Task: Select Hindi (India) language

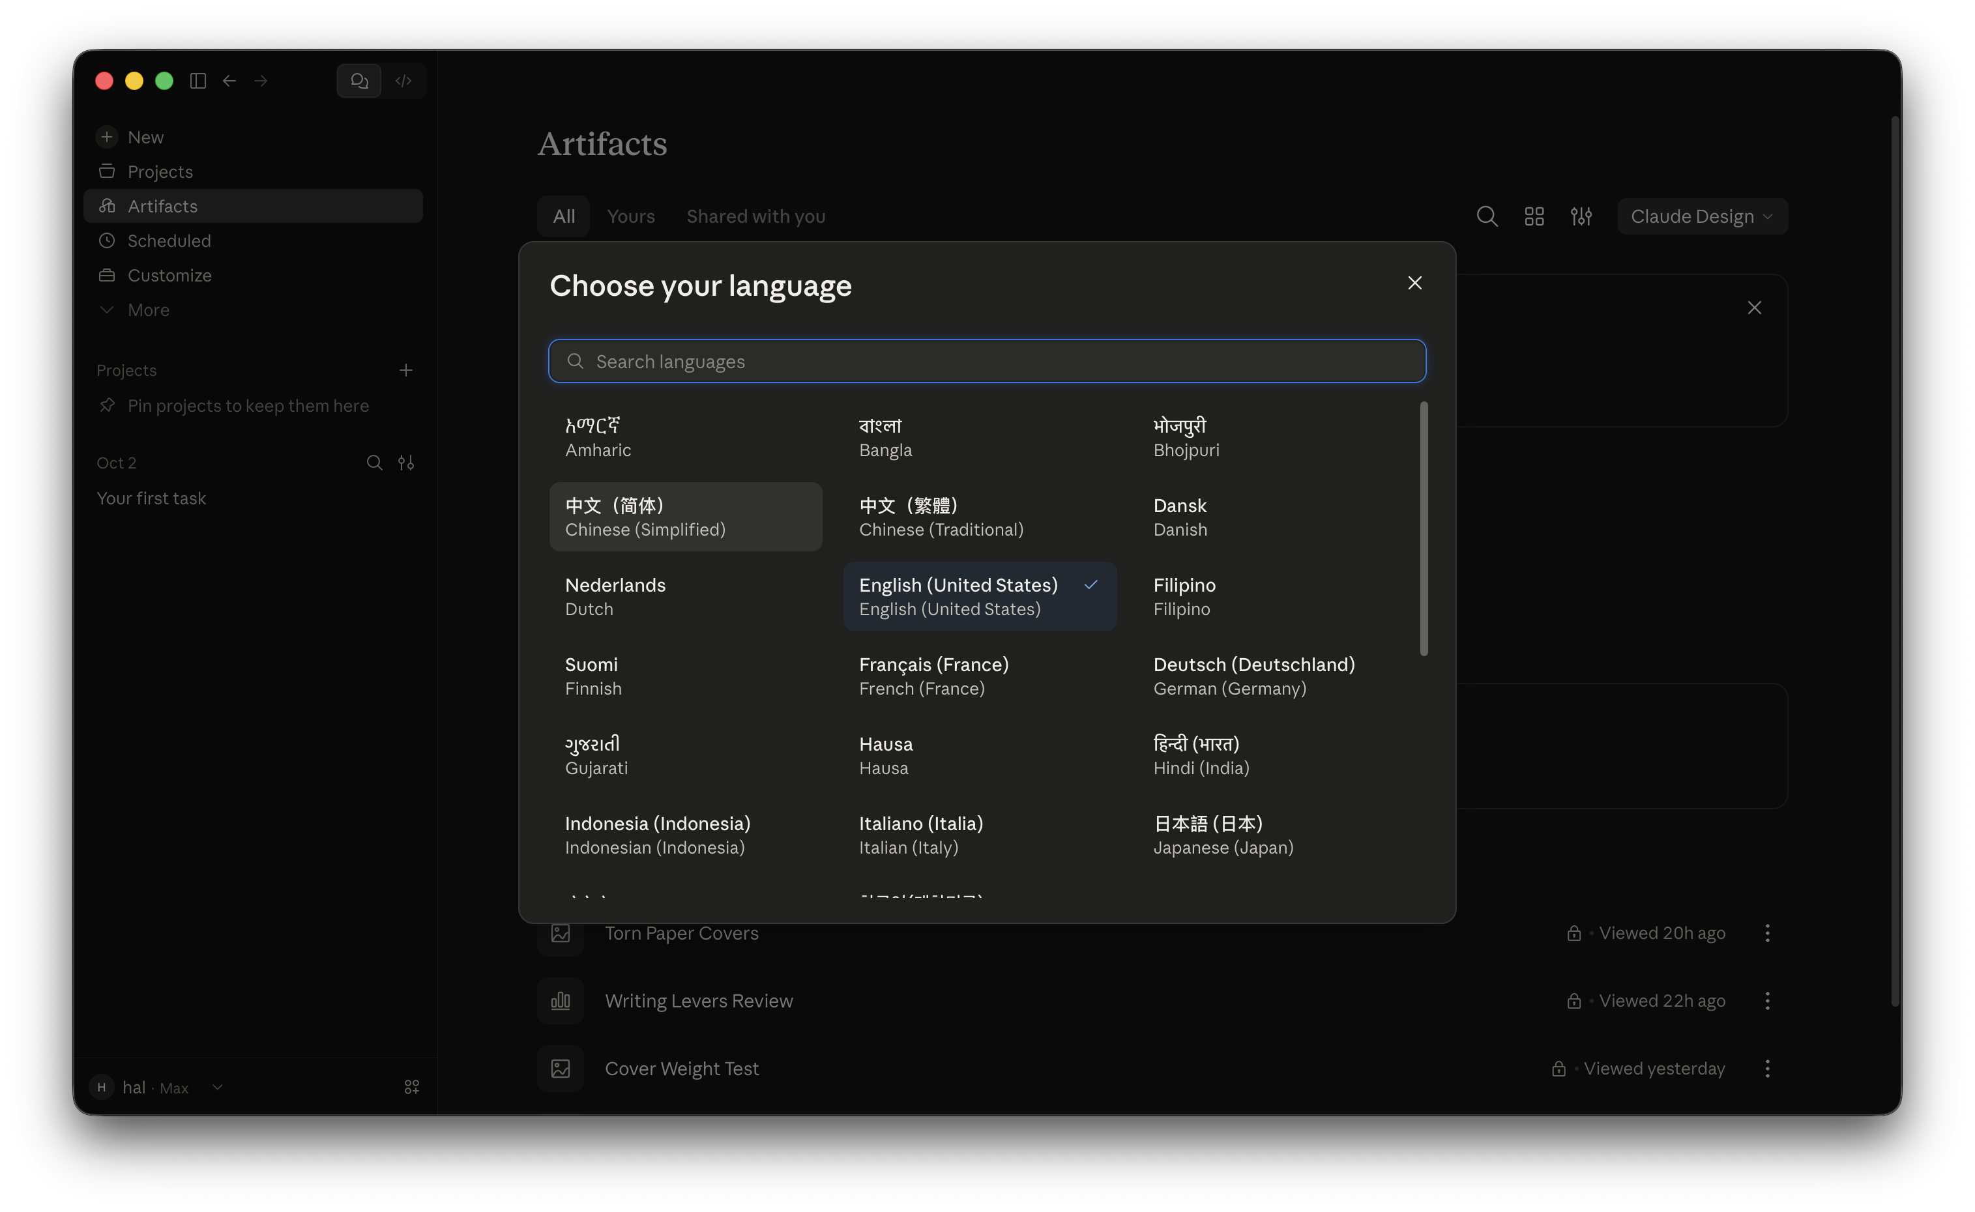Action: pos(1274,755)
